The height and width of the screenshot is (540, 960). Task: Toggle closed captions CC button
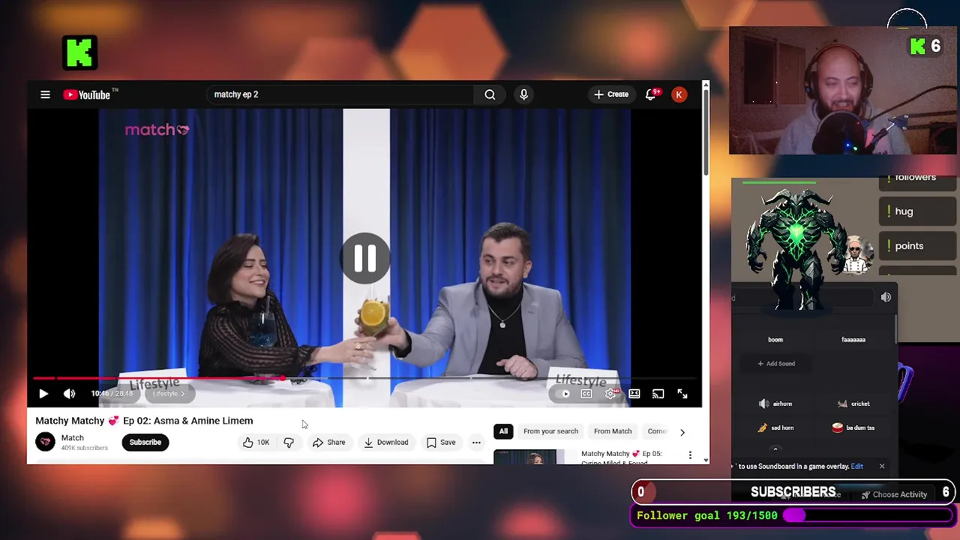pyautogui.click(x=586, y=394)
